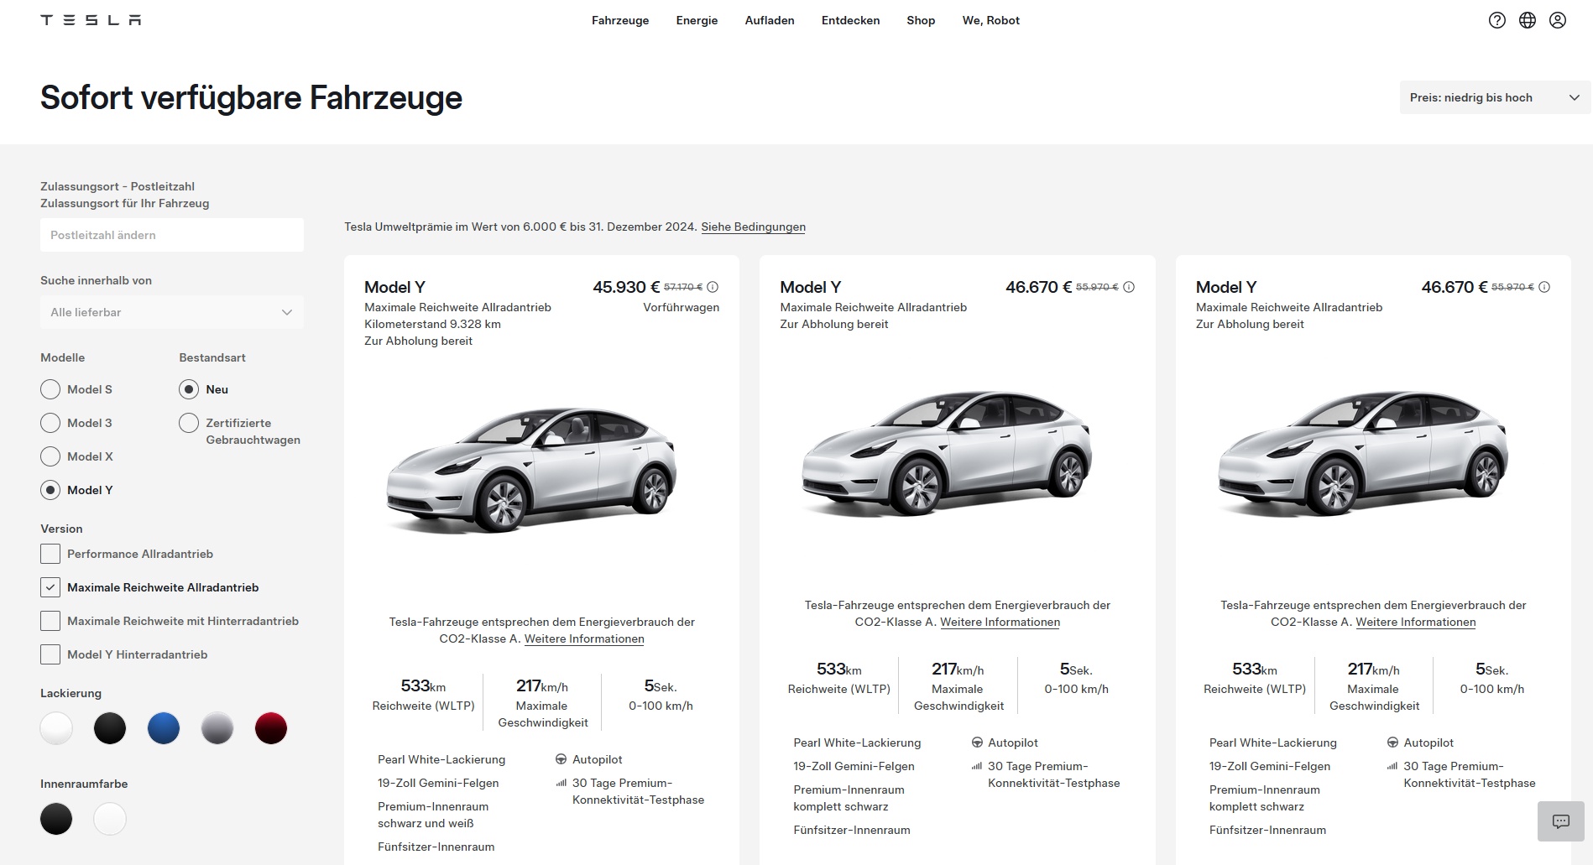Select Model S radio button

pos(50,389)
